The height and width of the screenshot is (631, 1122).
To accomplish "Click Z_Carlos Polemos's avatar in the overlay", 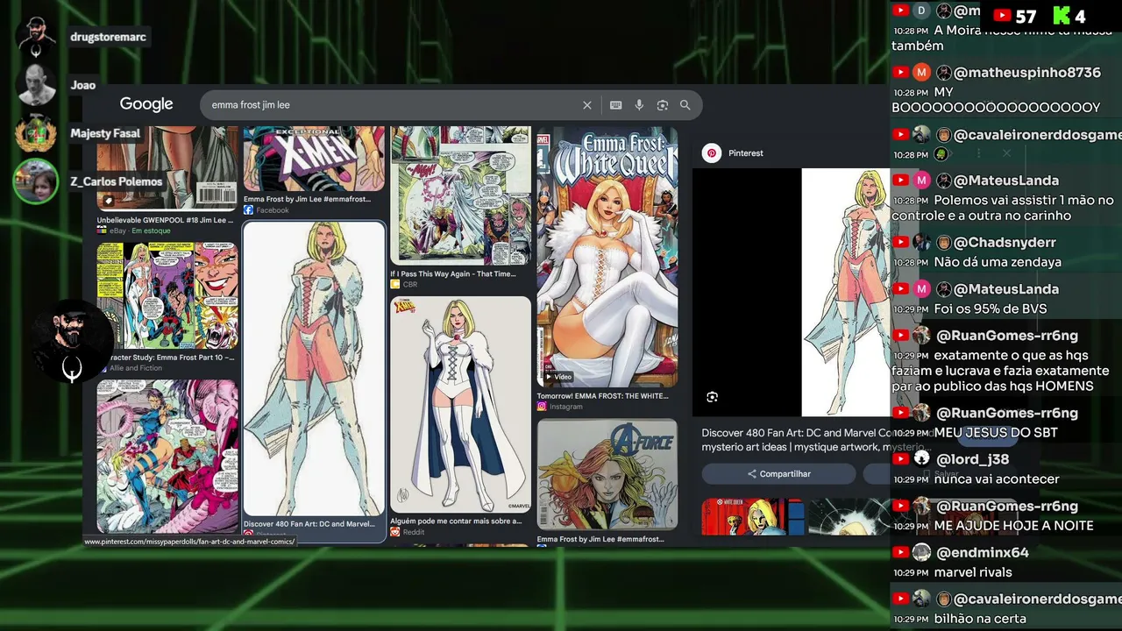I will pyautogui.click(x=36, y=181).
